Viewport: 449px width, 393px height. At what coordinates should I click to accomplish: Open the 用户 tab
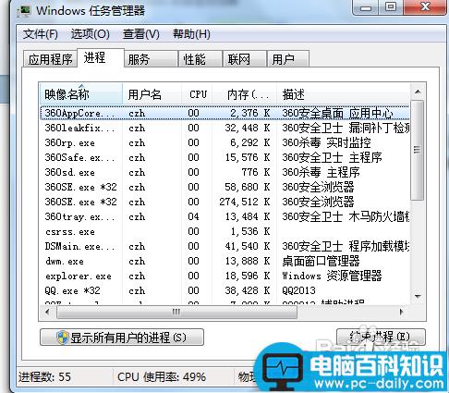coord(288,59)
